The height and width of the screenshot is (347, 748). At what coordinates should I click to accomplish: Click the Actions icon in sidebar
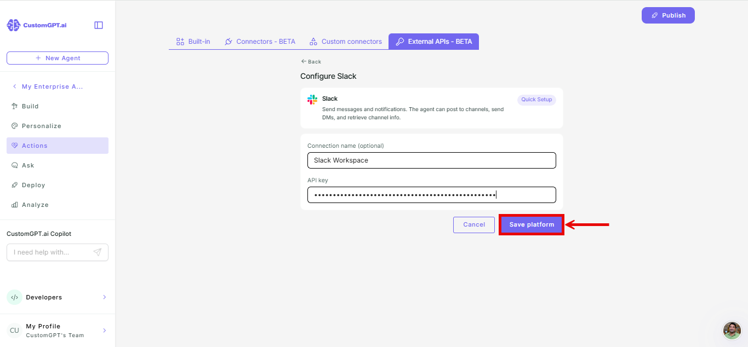coord(15,146)
